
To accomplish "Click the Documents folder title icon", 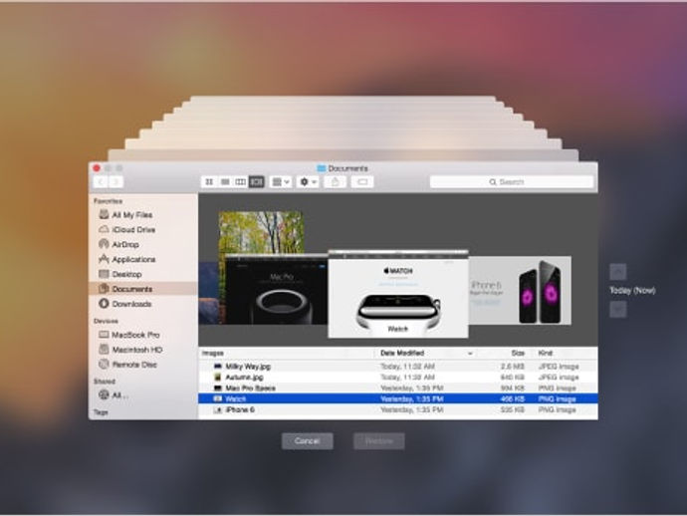I will pyautogui.click(x=322, y=168).
